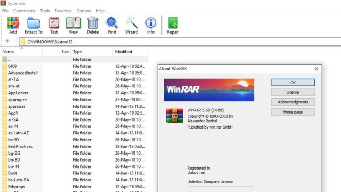The height and width of the screenshot is (192, 341).
Task: Select the as-IN folder
Action: click(x=13, y=126)
